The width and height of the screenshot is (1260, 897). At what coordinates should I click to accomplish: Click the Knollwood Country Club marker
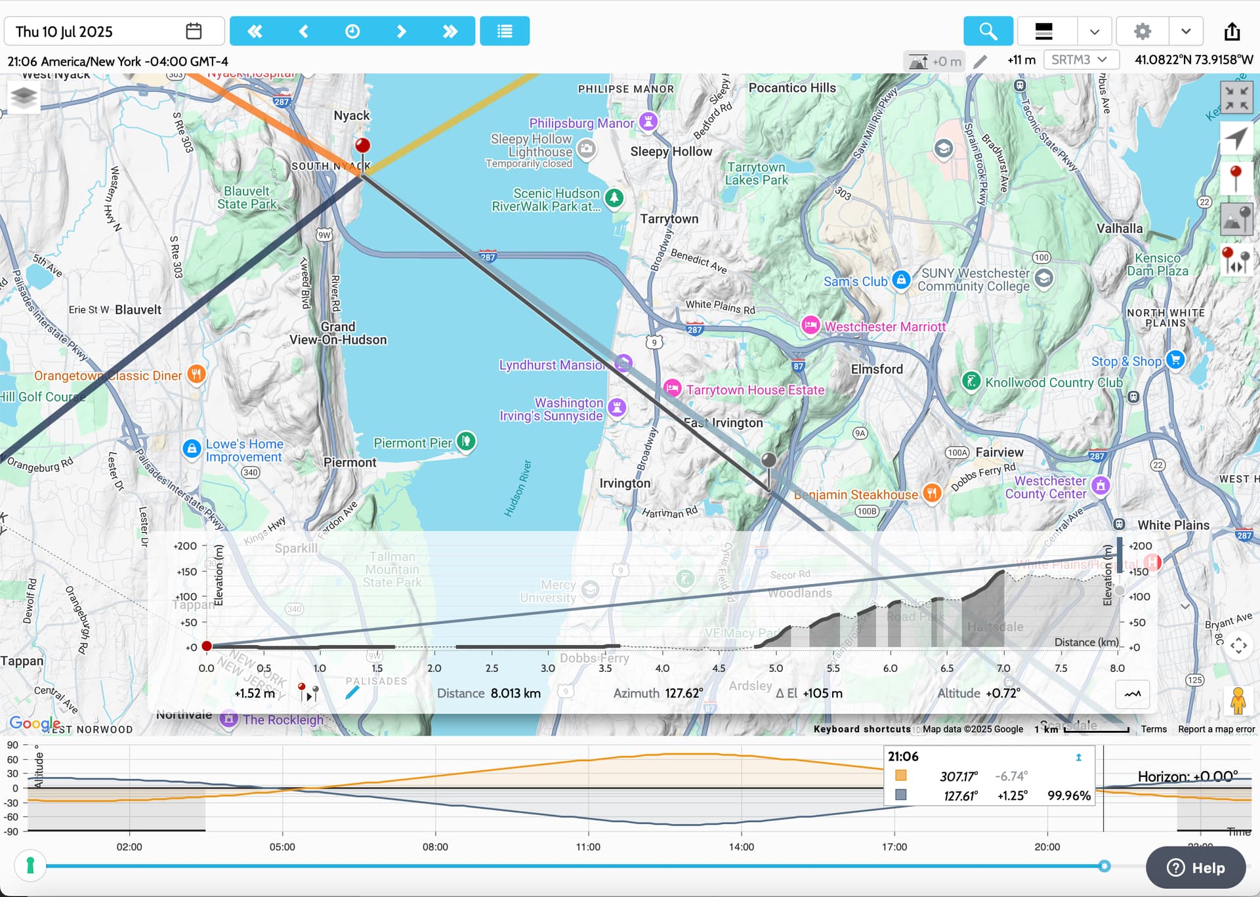tap(971, 381)
